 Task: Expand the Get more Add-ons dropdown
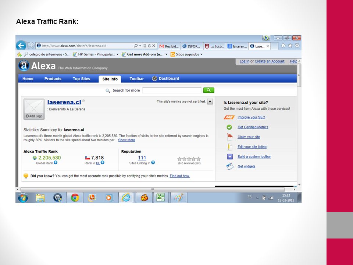click(166, 54)
